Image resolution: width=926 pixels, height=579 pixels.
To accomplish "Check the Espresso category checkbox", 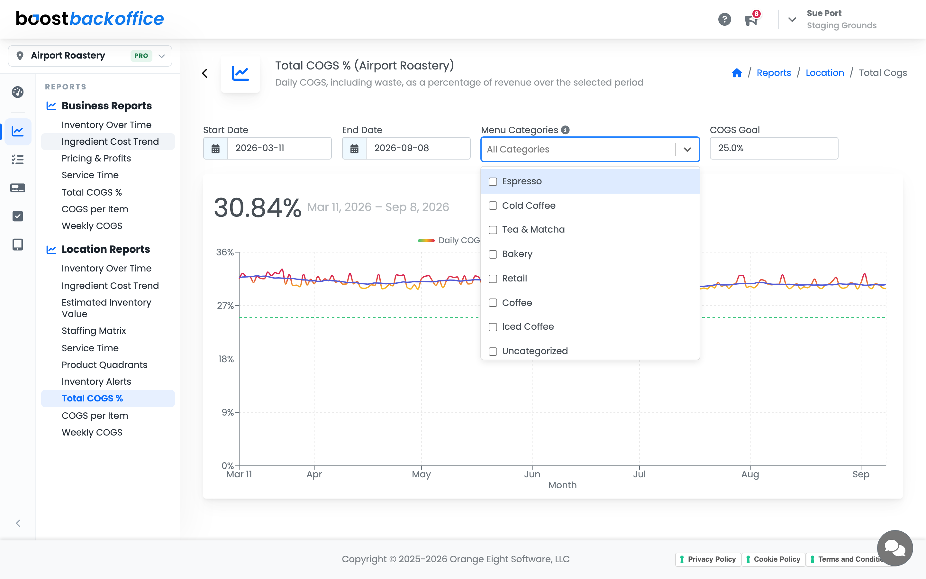I will tap(493, 181).
